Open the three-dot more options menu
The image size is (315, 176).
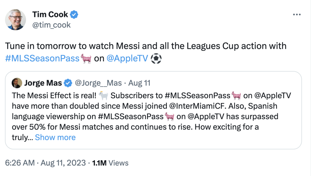297,14
